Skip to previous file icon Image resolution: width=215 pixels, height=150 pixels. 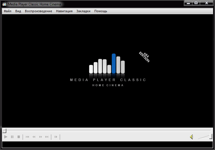coord(27,137)
